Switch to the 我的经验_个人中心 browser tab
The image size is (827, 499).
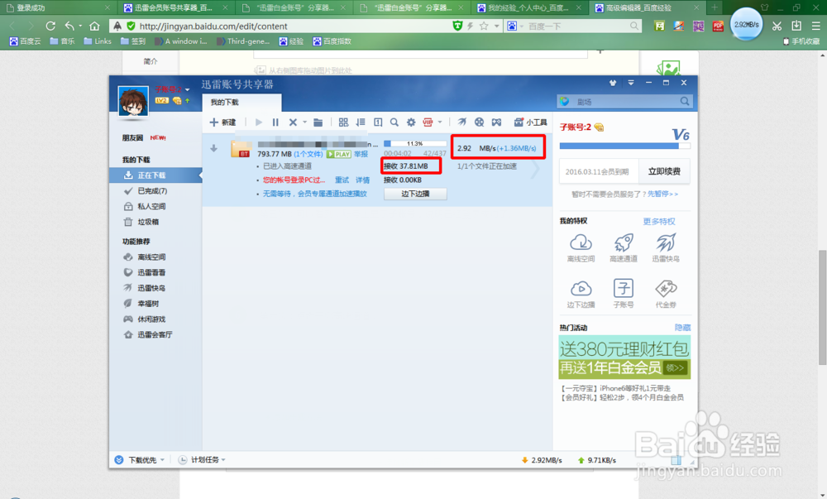(530, 8)
